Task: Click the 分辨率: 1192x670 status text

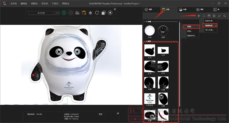Action: coord(71,114)
